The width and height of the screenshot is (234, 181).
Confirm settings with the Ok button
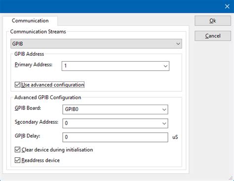(x=213, y=21)
